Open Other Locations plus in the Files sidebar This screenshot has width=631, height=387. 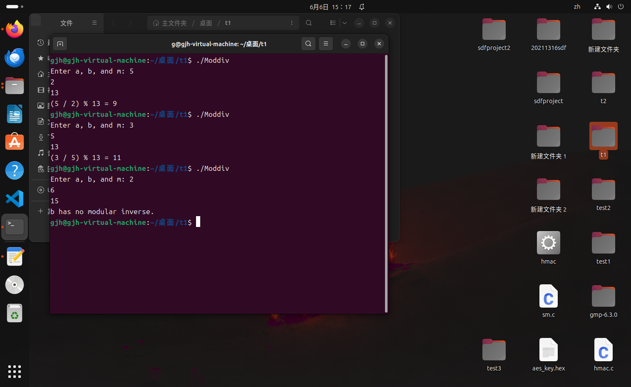click(x=41, y=211)
